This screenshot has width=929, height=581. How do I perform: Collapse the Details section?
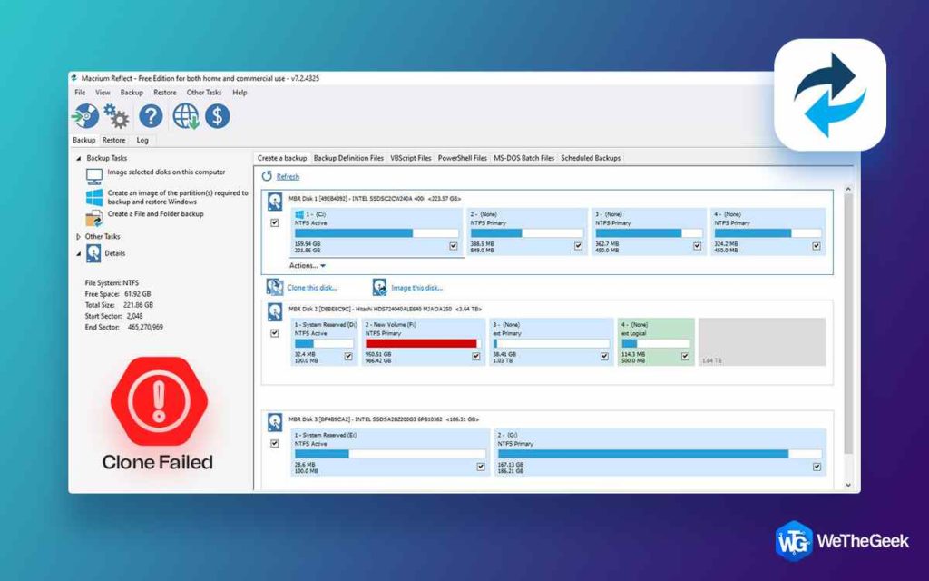78,253
